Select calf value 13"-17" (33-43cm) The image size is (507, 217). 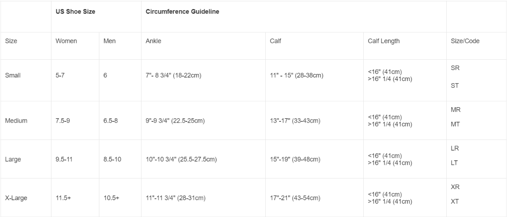click(x=295, y=120)
